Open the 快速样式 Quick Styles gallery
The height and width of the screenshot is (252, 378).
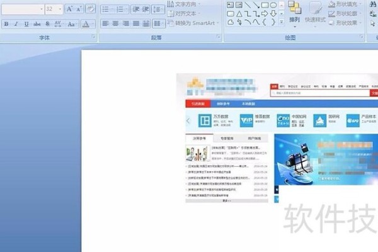[x=315, y=14]
